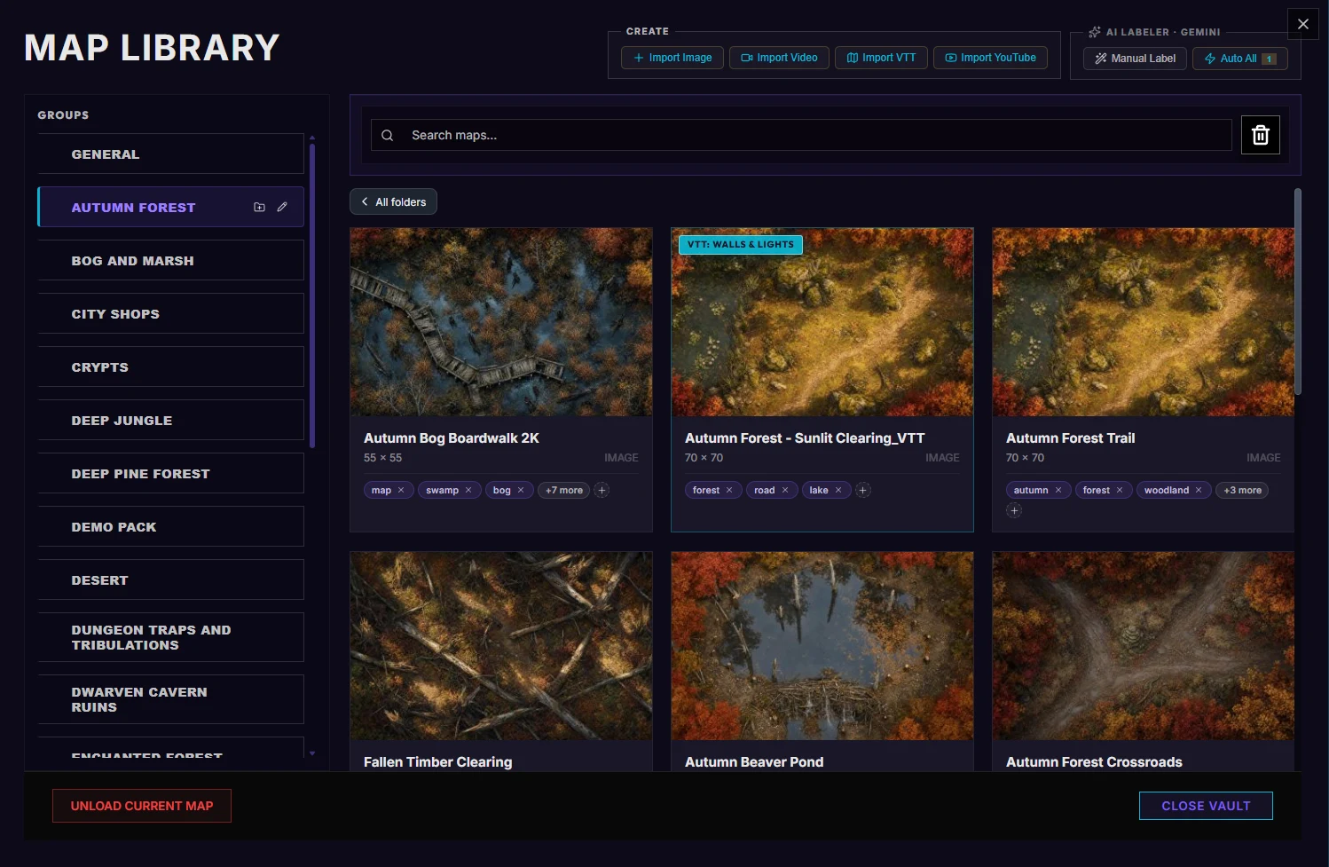The image size is (1329, 867).
Task: Remove the 'lake' tag from Sunlit Clearing_VTT
Action: [x=838, y=490]
